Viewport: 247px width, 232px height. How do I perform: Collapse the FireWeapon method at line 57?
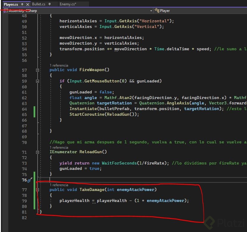[37, 70]
